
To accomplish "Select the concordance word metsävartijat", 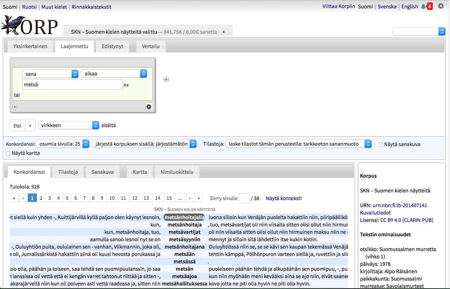I will (185, 232).
